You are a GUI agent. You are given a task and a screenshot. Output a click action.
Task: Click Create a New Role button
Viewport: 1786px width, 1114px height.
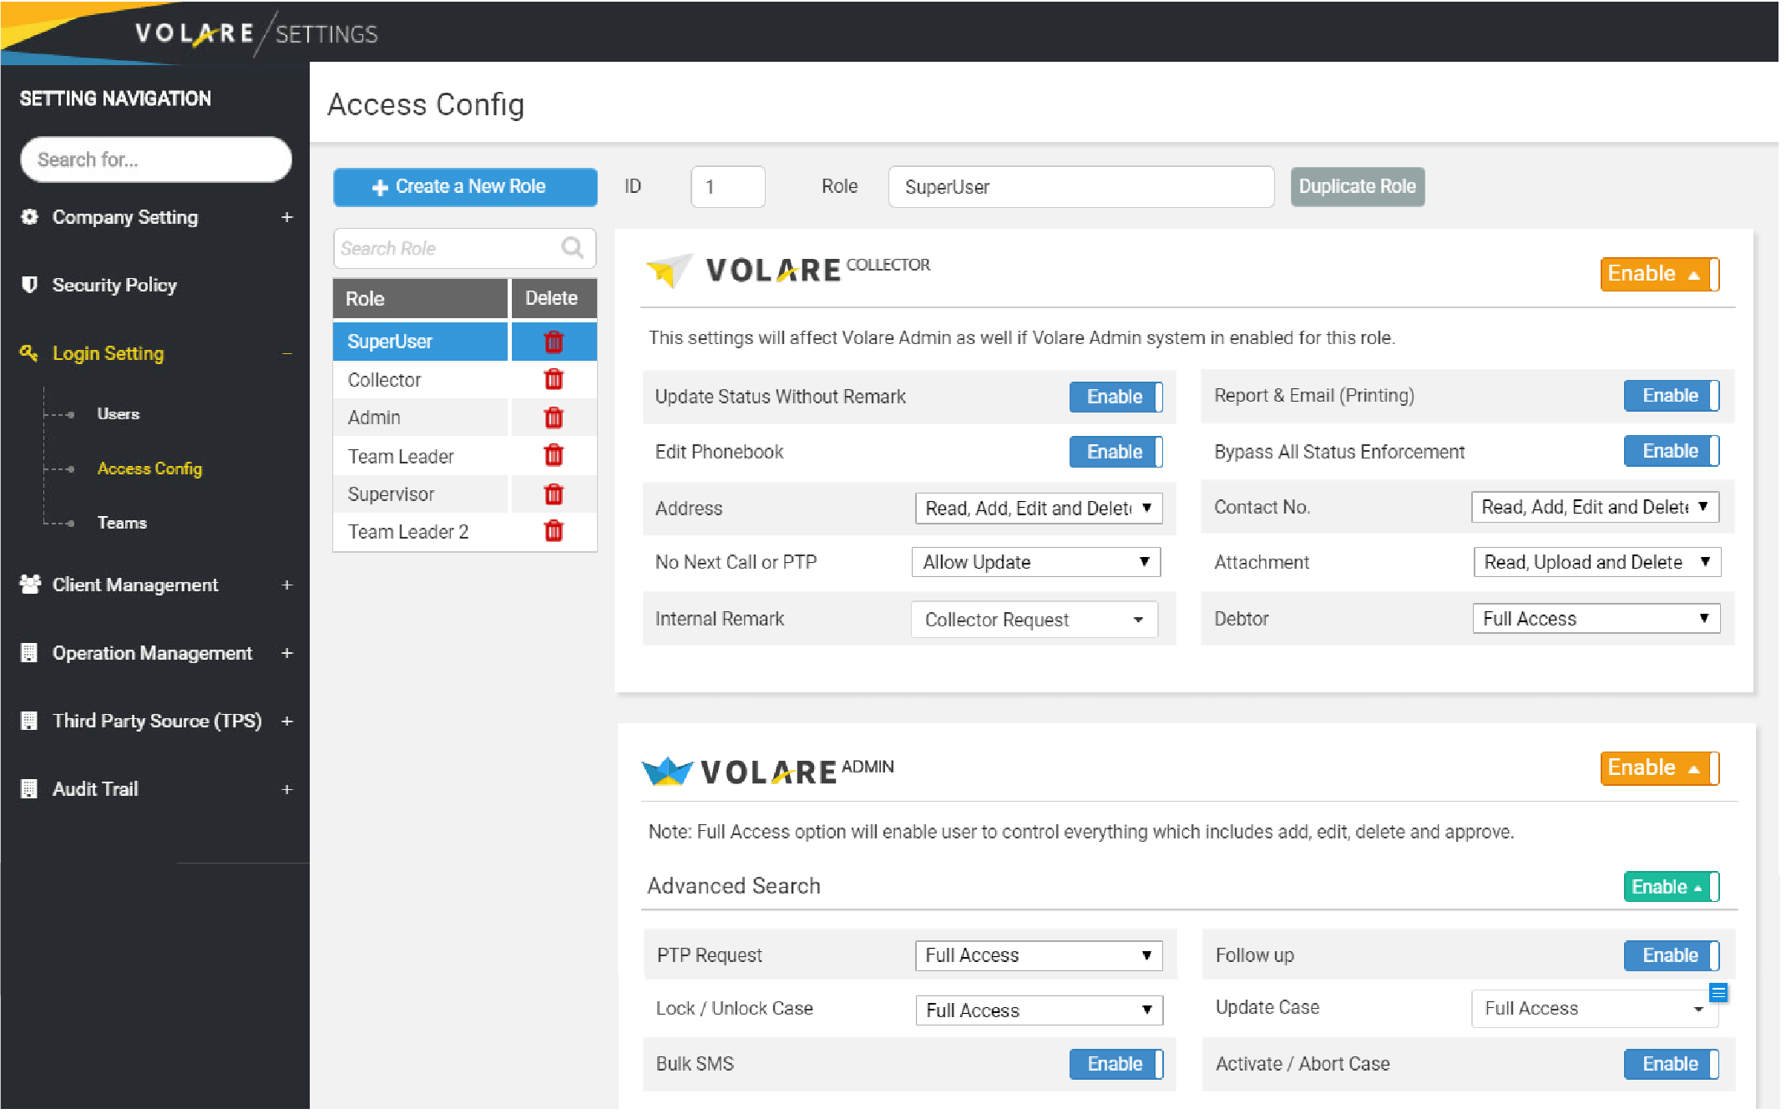(x=466, y=187)
